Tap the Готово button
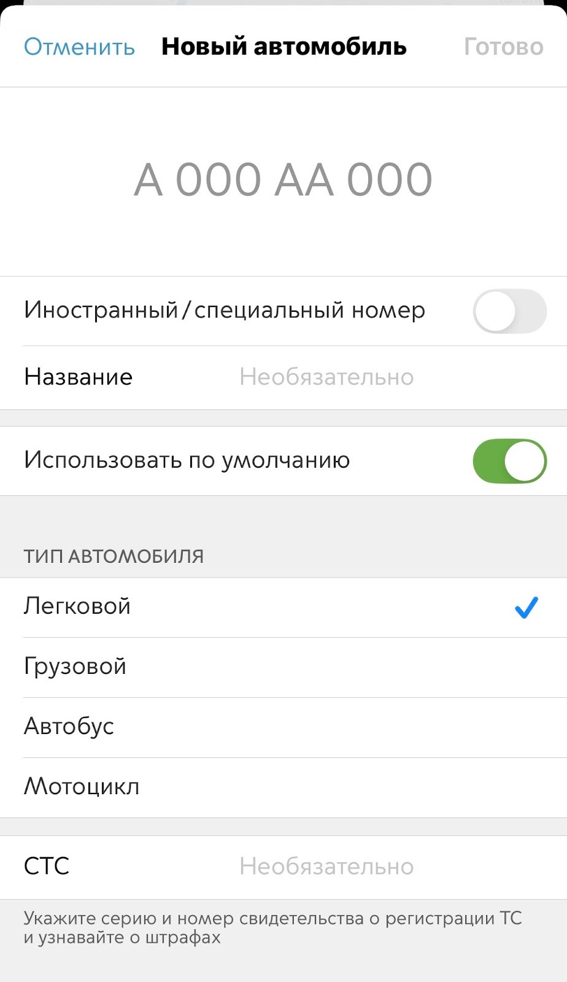 [x=503, y=47]
